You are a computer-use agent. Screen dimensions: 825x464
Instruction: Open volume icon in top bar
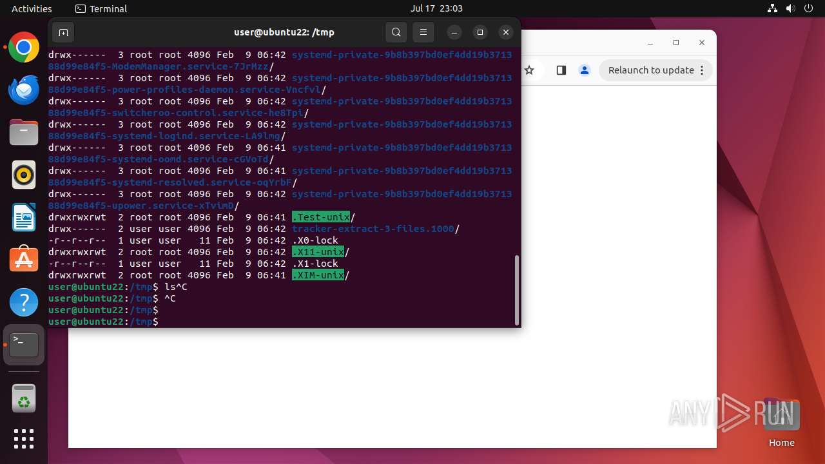pyautogui.click(x=790, y=8)
